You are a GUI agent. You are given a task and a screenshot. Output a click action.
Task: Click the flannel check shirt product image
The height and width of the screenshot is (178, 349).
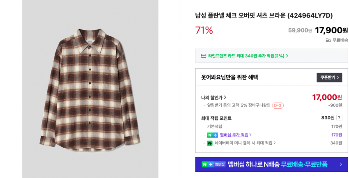pyautogui.click(x=90, y=88)
